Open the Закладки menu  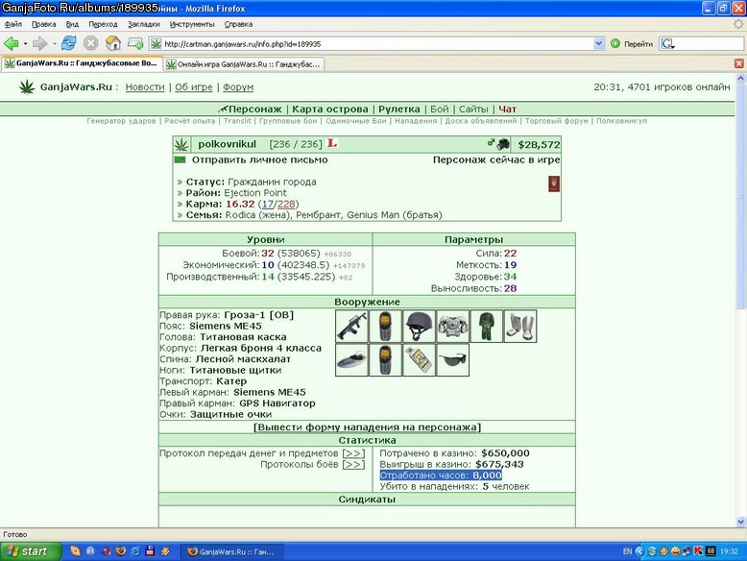tap(143, 24)
